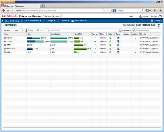
Task: Click the green status dot for UNDOTBS1
Action: coord(110,49)
